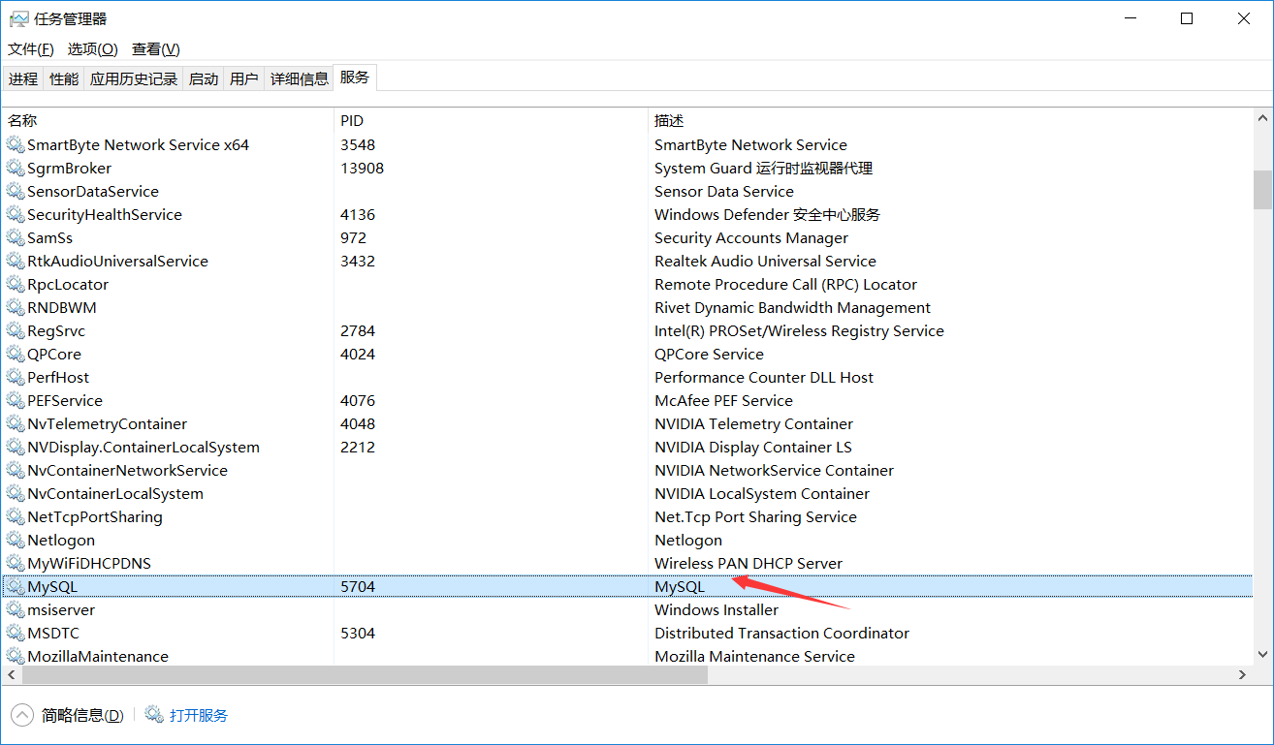Click the gear icon for PEFService

coord(15,401)
